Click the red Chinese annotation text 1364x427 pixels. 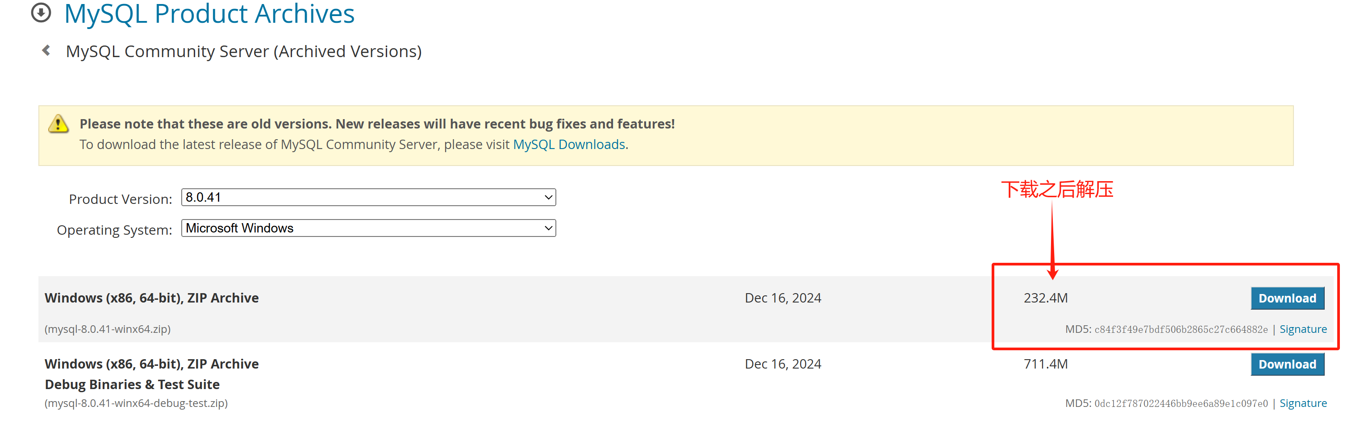pos(1057,190)
